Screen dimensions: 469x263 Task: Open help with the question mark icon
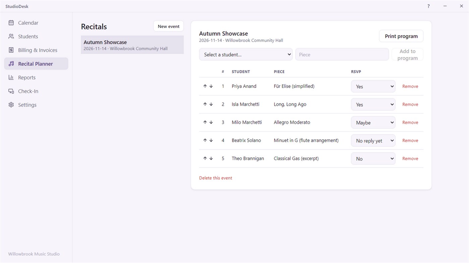tap(428, 6)
